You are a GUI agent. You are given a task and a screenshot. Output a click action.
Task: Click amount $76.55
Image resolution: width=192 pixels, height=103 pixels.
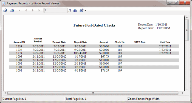(x=105, y=70)
